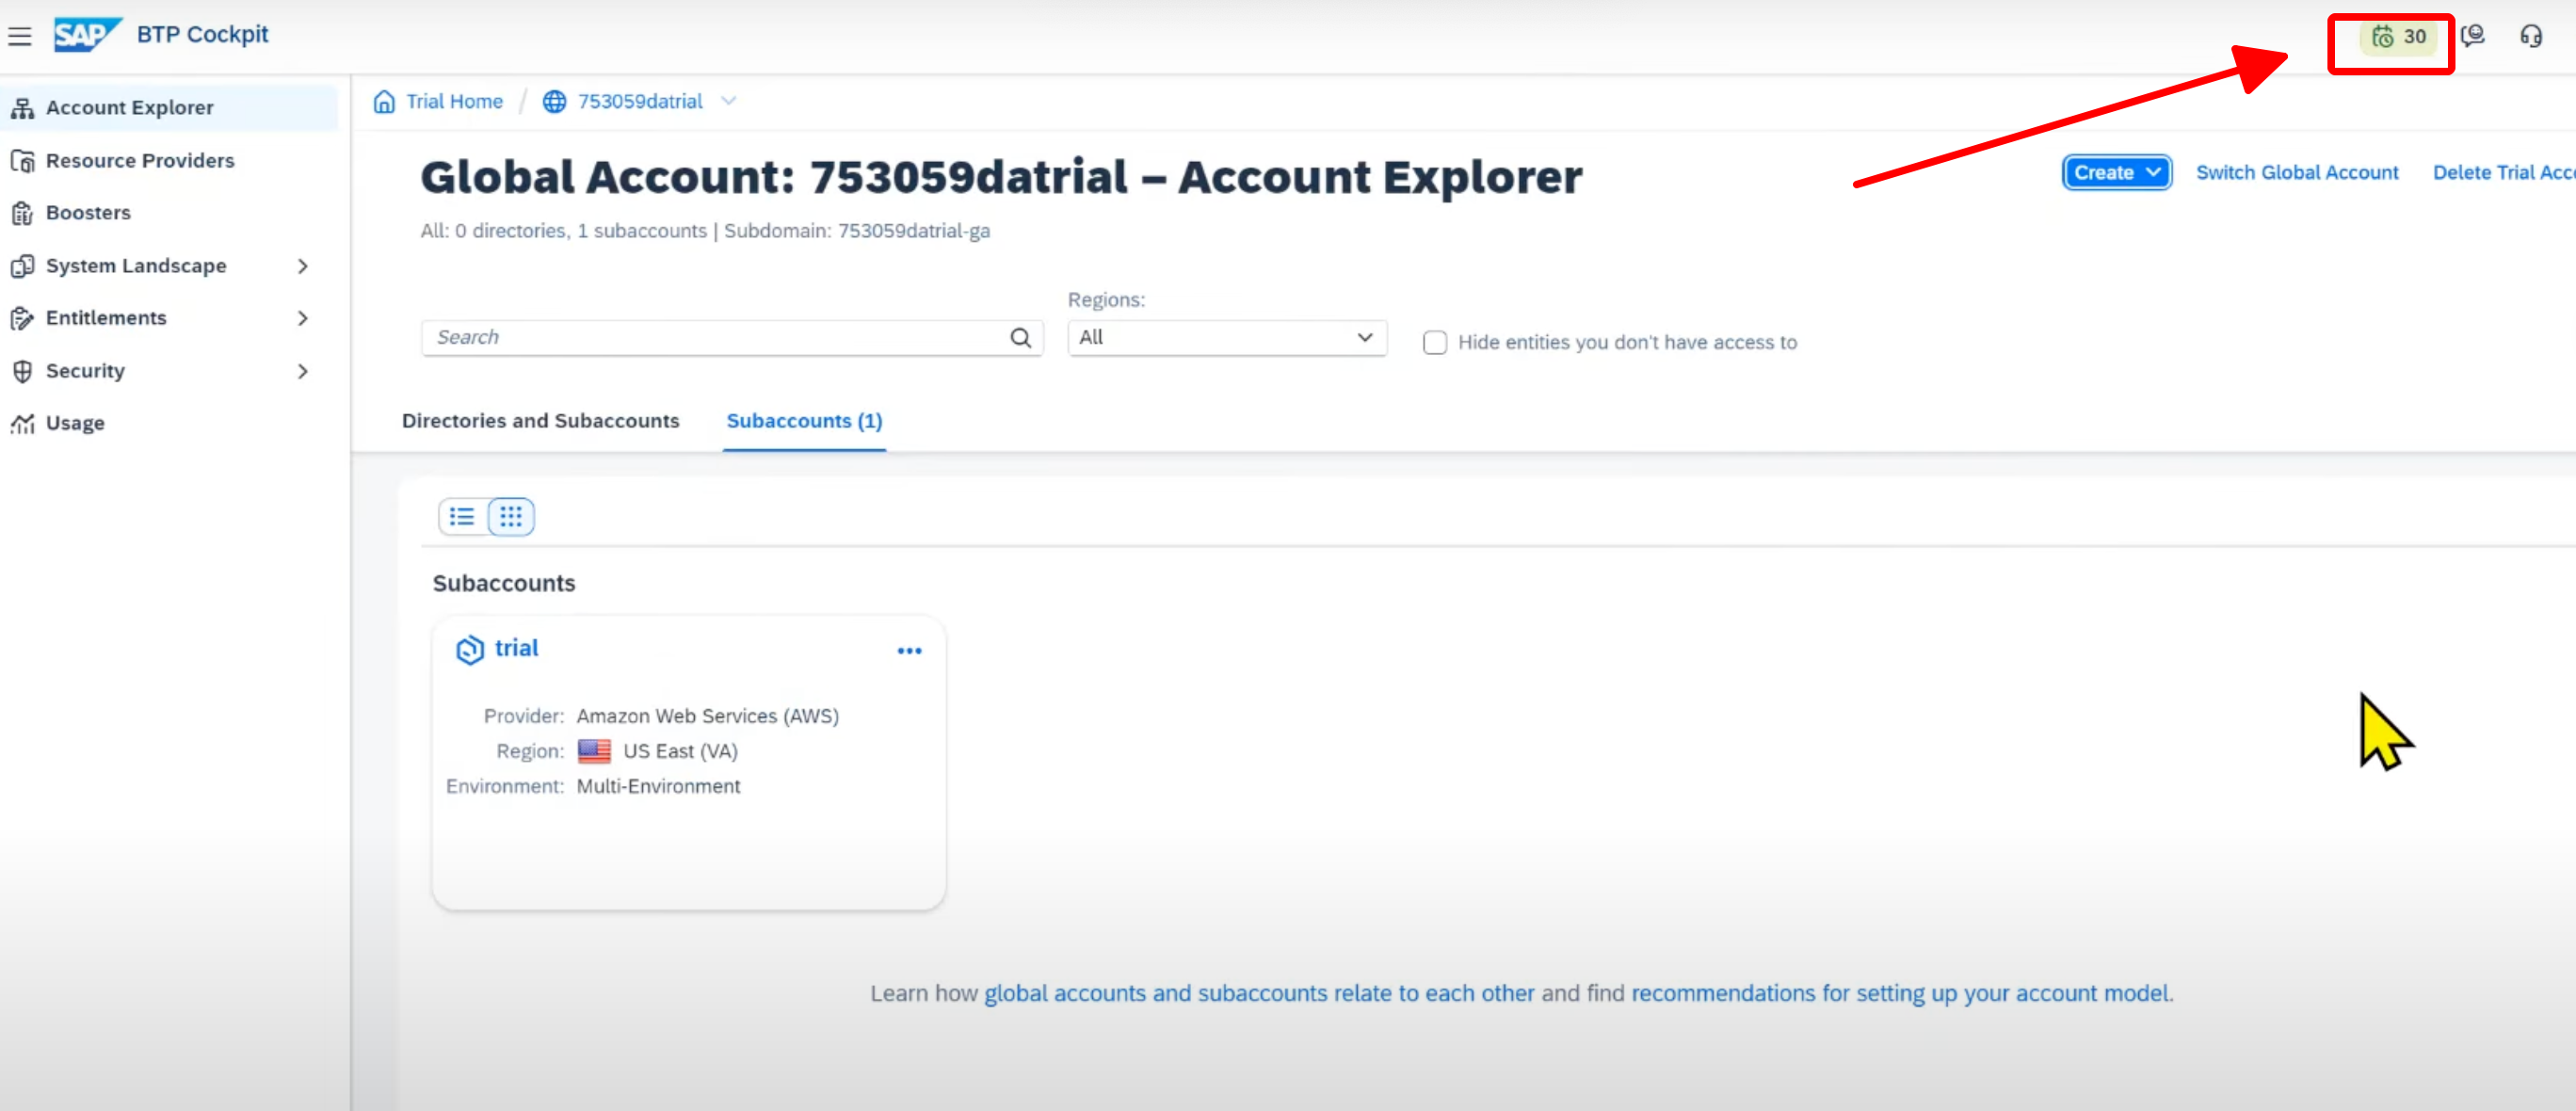The width and height of the screenshot is (2576, 1111).
Task: Click the Trial Home house icon
Action: coord(384,101)
